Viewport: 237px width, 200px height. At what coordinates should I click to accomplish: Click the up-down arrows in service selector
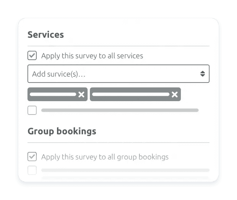pos(203,74)
